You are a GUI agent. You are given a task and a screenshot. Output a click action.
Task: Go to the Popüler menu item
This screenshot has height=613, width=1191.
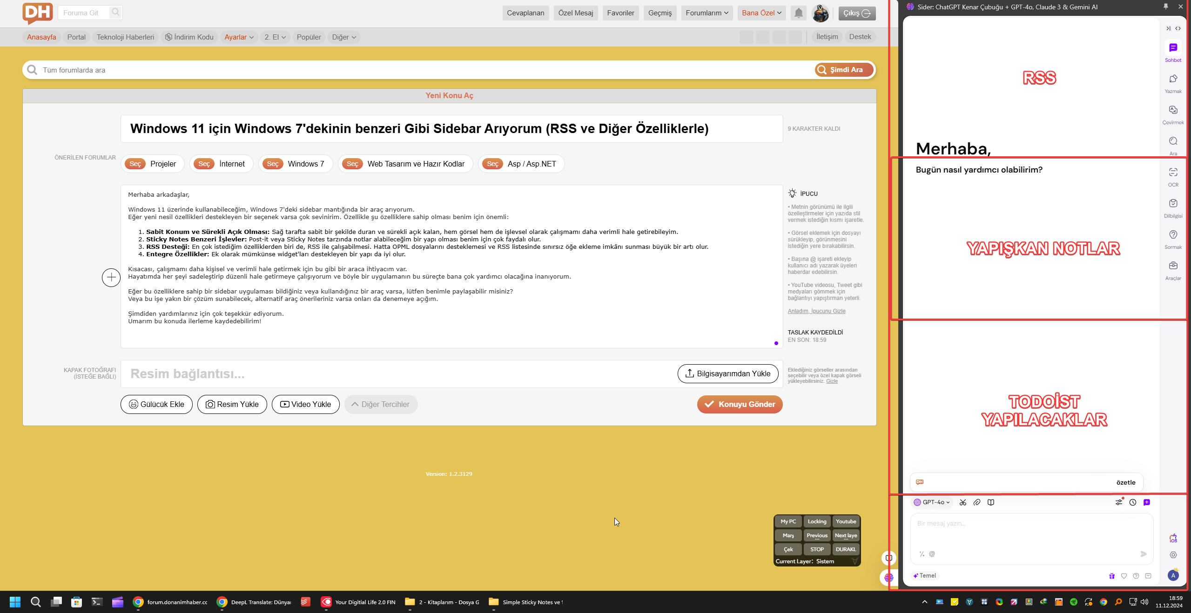coord(309,37)
